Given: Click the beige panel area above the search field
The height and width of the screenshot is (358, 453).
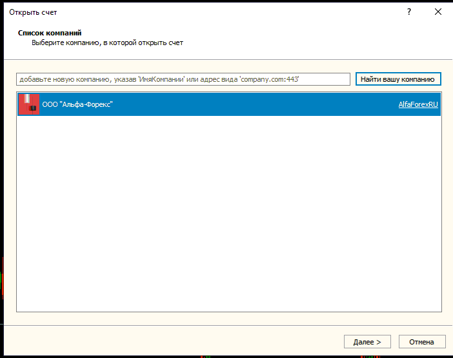Looking at the screenshot, I should pos(228,66).
